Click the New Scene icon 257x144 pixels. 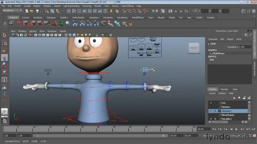click(27, 11)
